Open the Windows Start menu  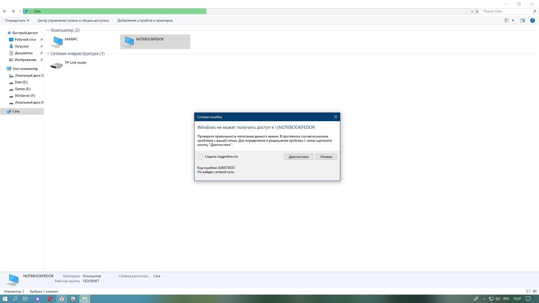5,299
